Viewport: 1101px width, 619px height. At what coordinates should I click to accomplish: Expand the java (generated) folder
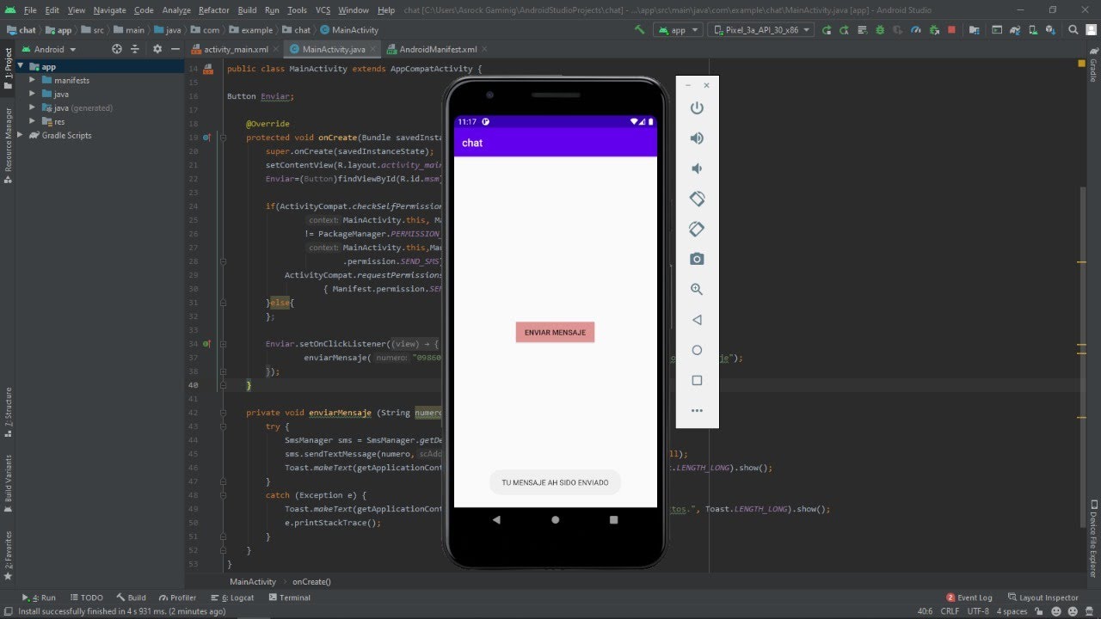33,107
